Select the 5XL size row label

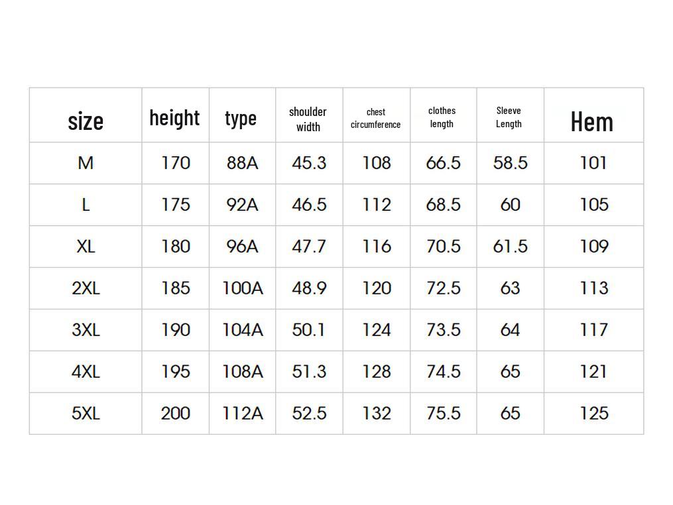click(x=86, y=414)
